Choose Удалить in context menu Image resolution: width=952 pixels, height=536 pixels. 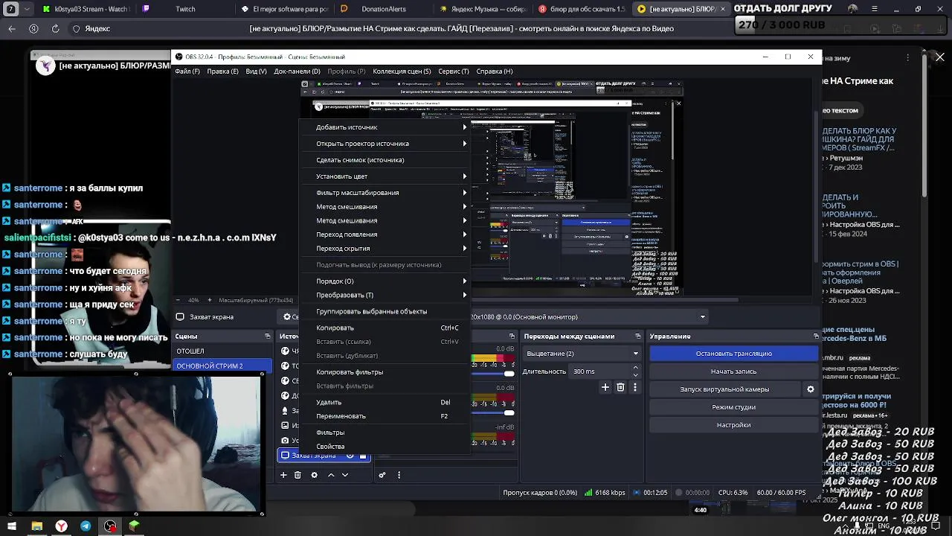coord(385,403)
